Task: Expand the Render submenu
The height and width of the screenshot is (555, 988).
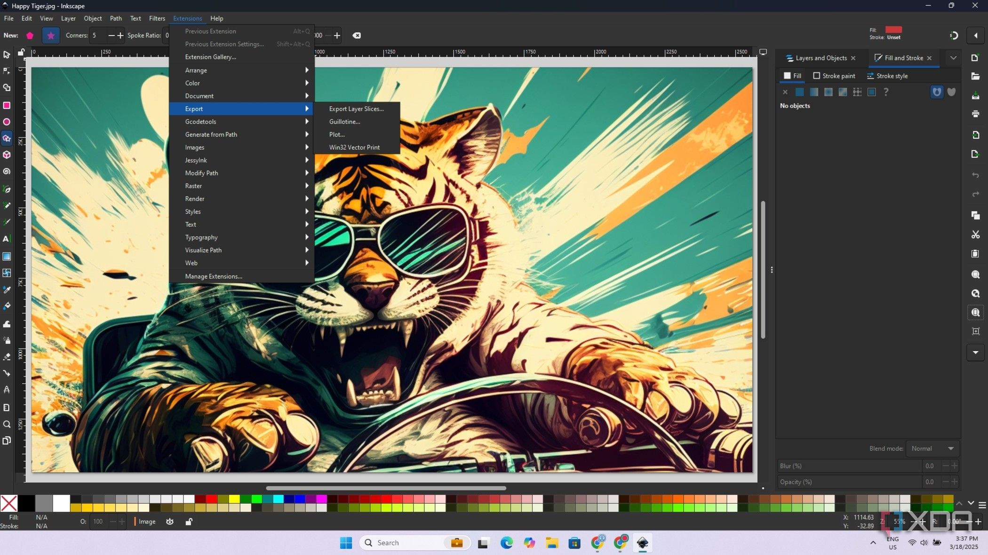Action: (242, 199)
